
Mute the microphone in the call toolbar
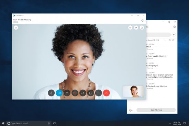coord(51,93)
